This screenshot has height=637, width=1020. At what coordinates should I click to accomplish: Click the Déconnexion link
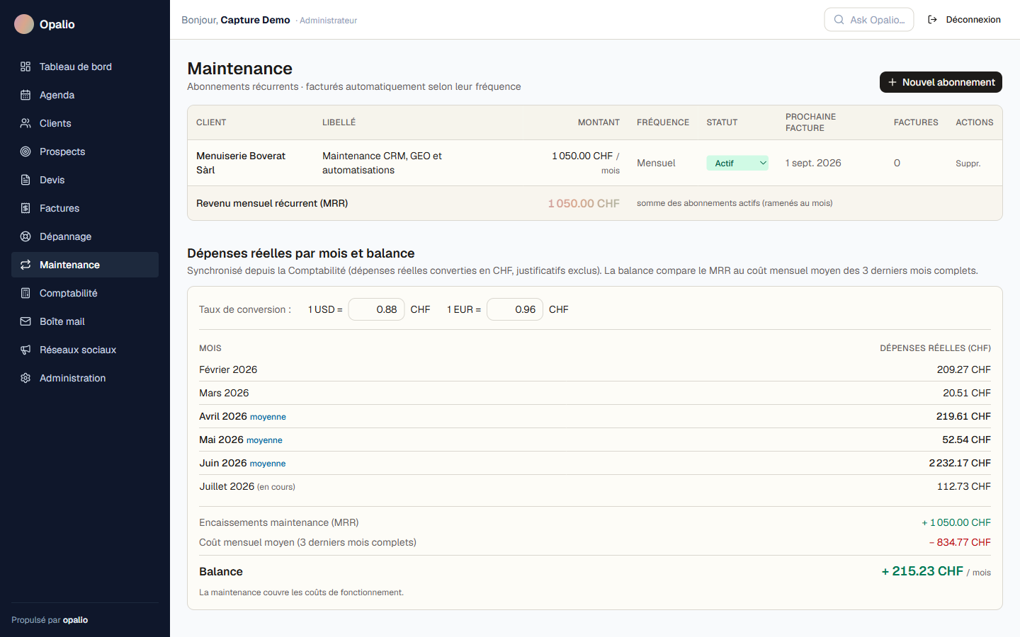[964, 20]
